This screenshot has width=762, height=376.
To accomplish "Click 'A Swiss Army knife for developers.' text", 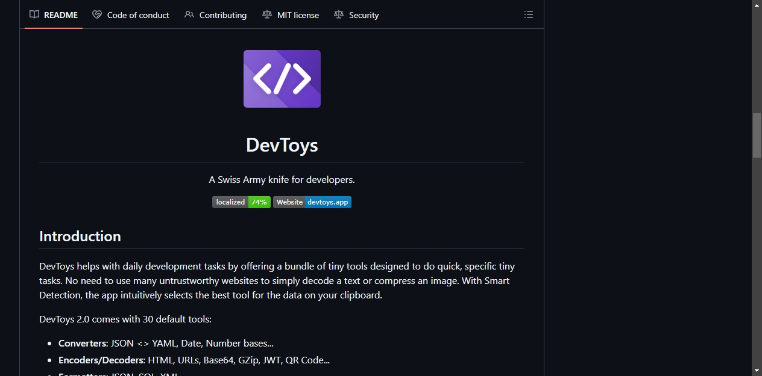I will point(282,179).
